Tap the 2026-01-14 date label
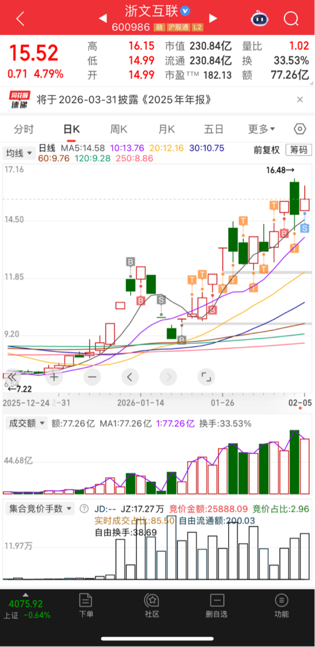This screenshot has height=647, width=315. click(x=141, y=403)
